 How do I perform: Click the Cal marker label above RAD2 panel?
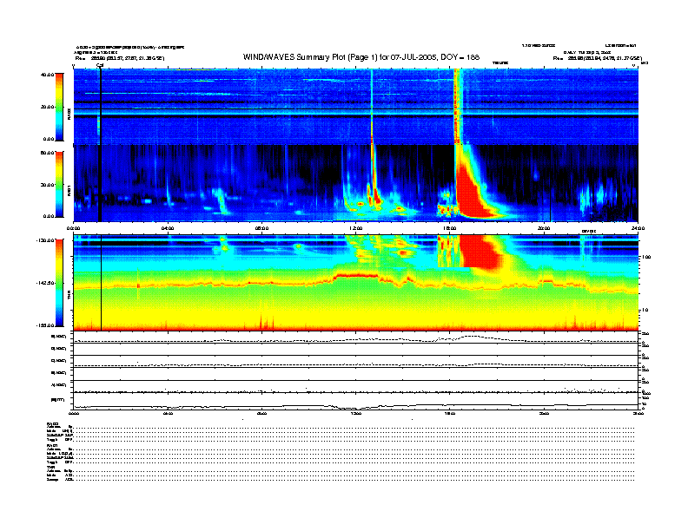click(100, 65)
